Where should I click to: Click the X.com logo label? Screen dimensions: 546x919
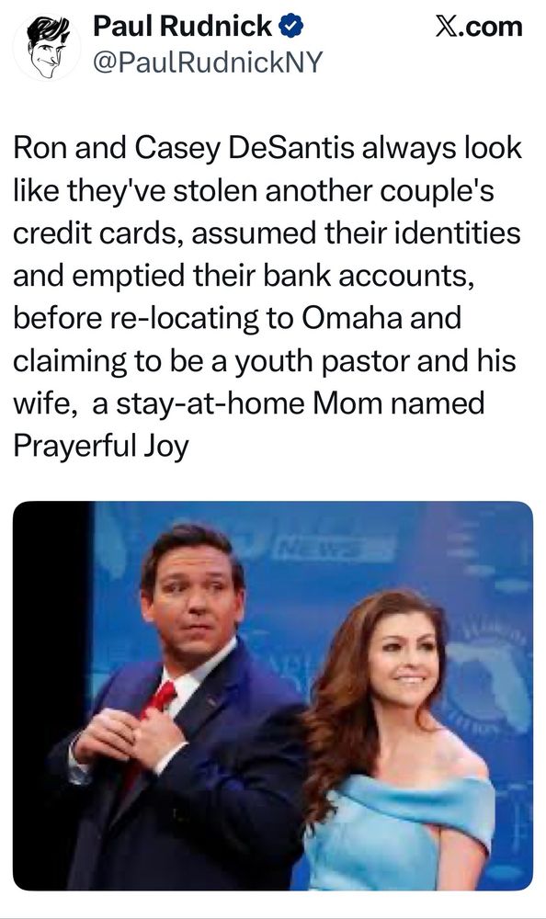tap(479, 27)
